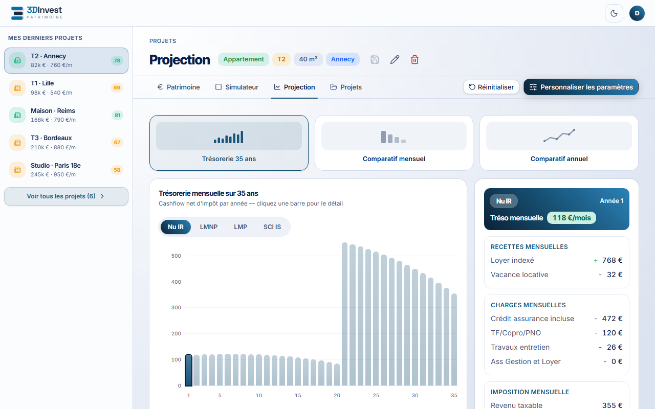
Task: Click the Loyer indexé row label
Action: click(512, 260)
